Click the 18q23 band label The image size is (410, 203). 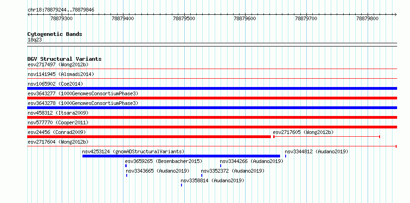point(35,40)
